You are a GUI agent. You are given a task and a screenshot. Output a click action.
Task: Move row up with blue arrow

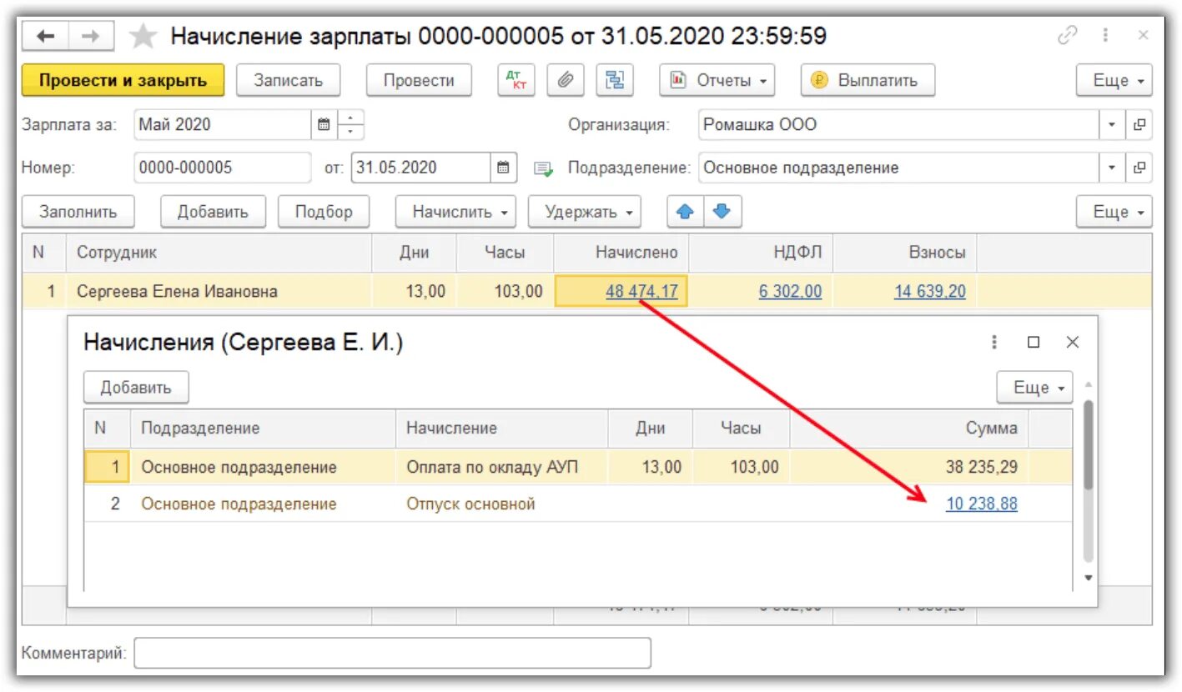[686, 212]
